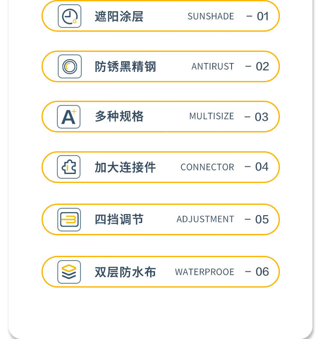
Task: Click the puzzle piece connector icon
Action: 69,167
